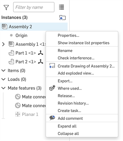Click the Planar 1 mate icon
Viewport: 123px width, 141px height.
click(18, 114)
